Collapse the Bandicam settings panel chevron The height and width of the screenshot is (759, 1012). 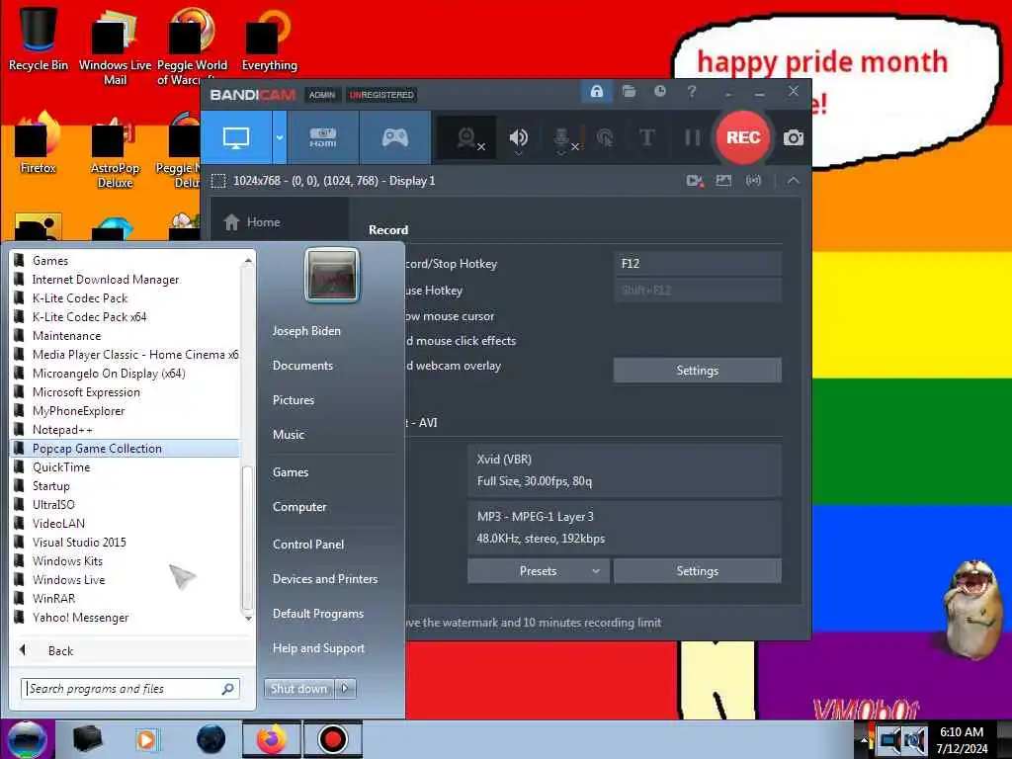[794, 181]
